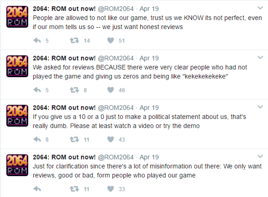Like the tweet with 46 likes
Viewport: 268px width, 197px height.
[111, 90]
